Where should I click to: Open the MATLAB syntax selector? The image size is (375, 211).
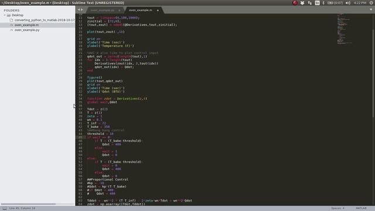(361, 209)
